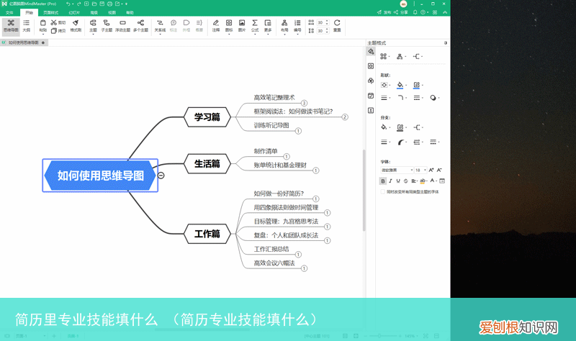Select the 学习篇 topic node

[207, 117]
